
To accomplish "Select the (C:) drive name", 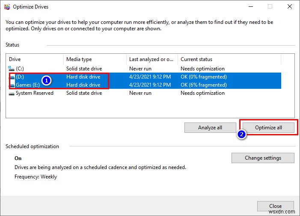I will tap(20, 69).
